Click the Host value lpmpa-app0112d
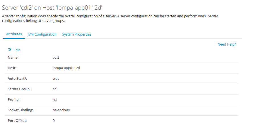 (x=66, y=68)
